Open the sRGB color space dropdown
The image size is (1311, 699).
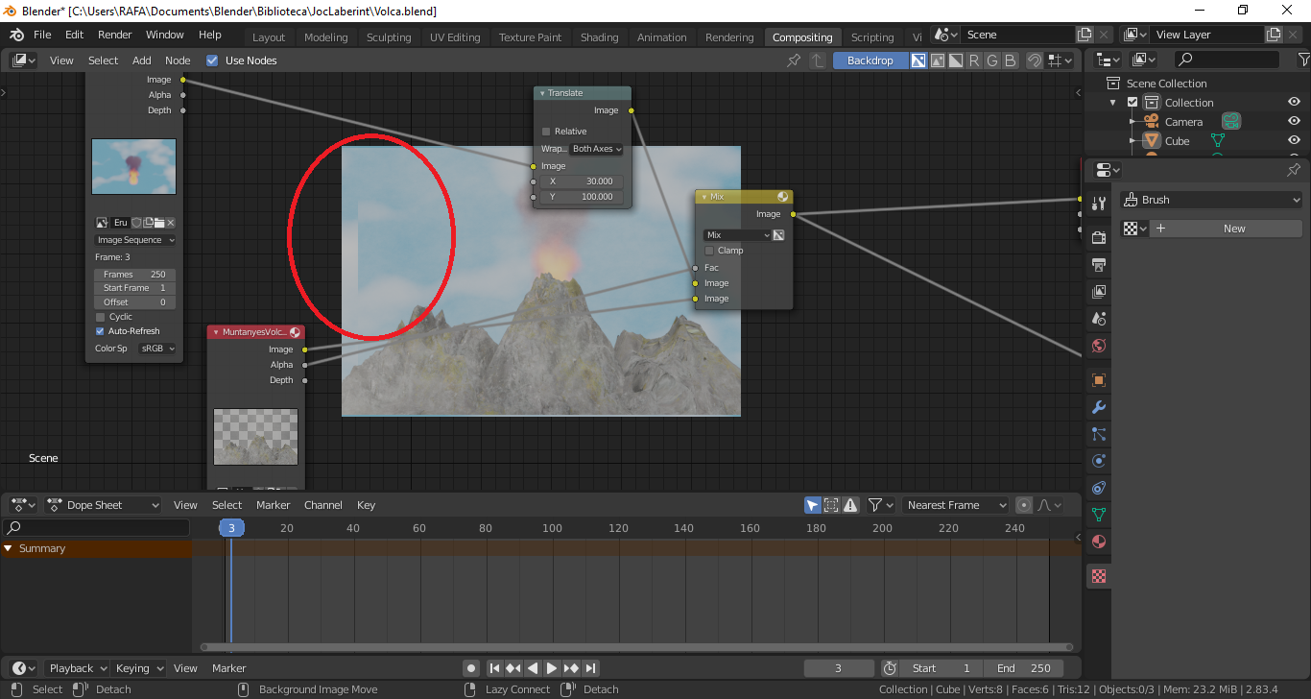point(157,349)
